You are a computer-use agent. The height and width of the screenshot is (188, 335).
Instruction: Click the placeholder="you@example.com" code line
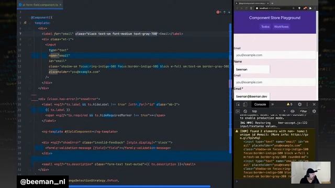(74, 72)
